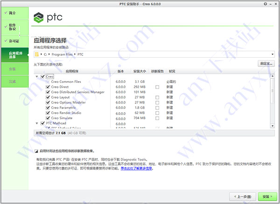Go to 简介 step in sidebar
This screenshot has width=280, height=204.
pyautogui.click(x=15, y=13)
